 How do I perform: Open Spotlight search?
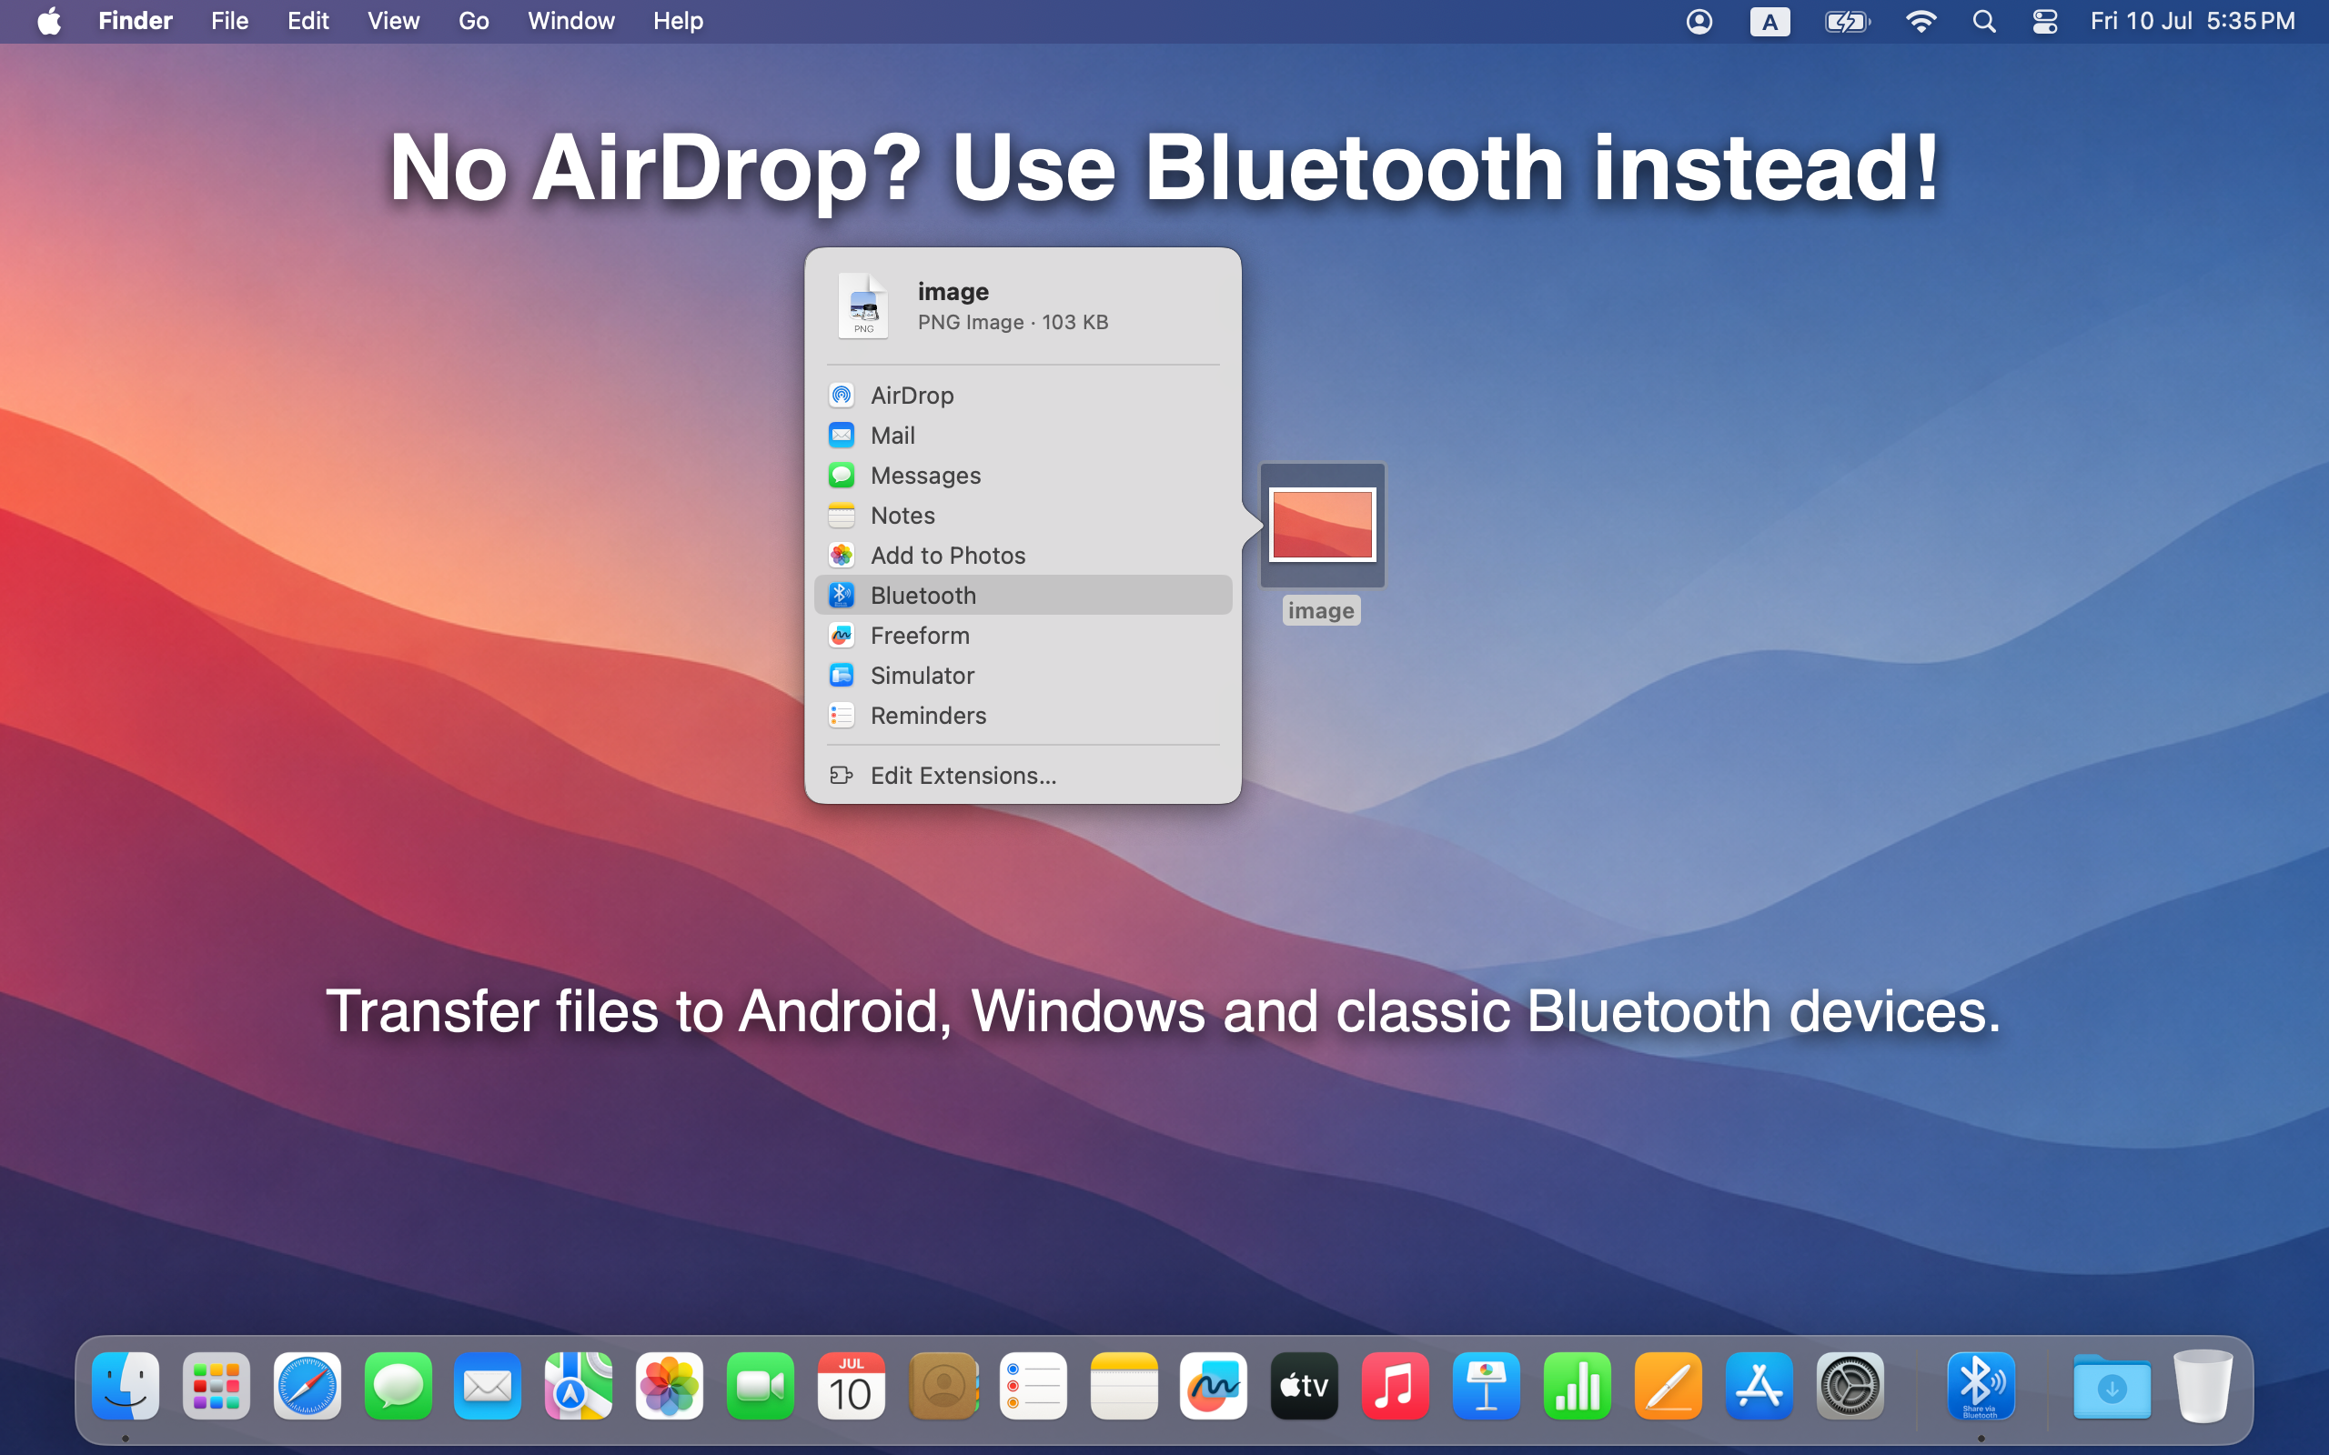(1983, 21)
